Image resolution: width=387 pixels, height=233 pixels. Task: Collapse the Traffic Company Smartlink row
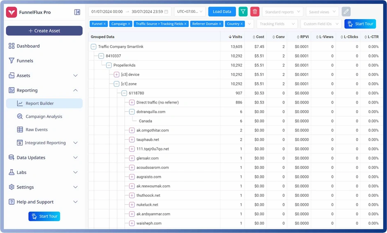pos(93,47)
